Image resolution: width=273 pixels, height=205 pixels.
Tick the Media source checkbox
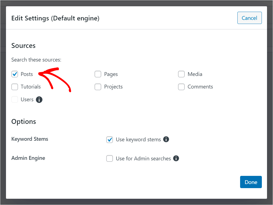click(x=181, y=74)
